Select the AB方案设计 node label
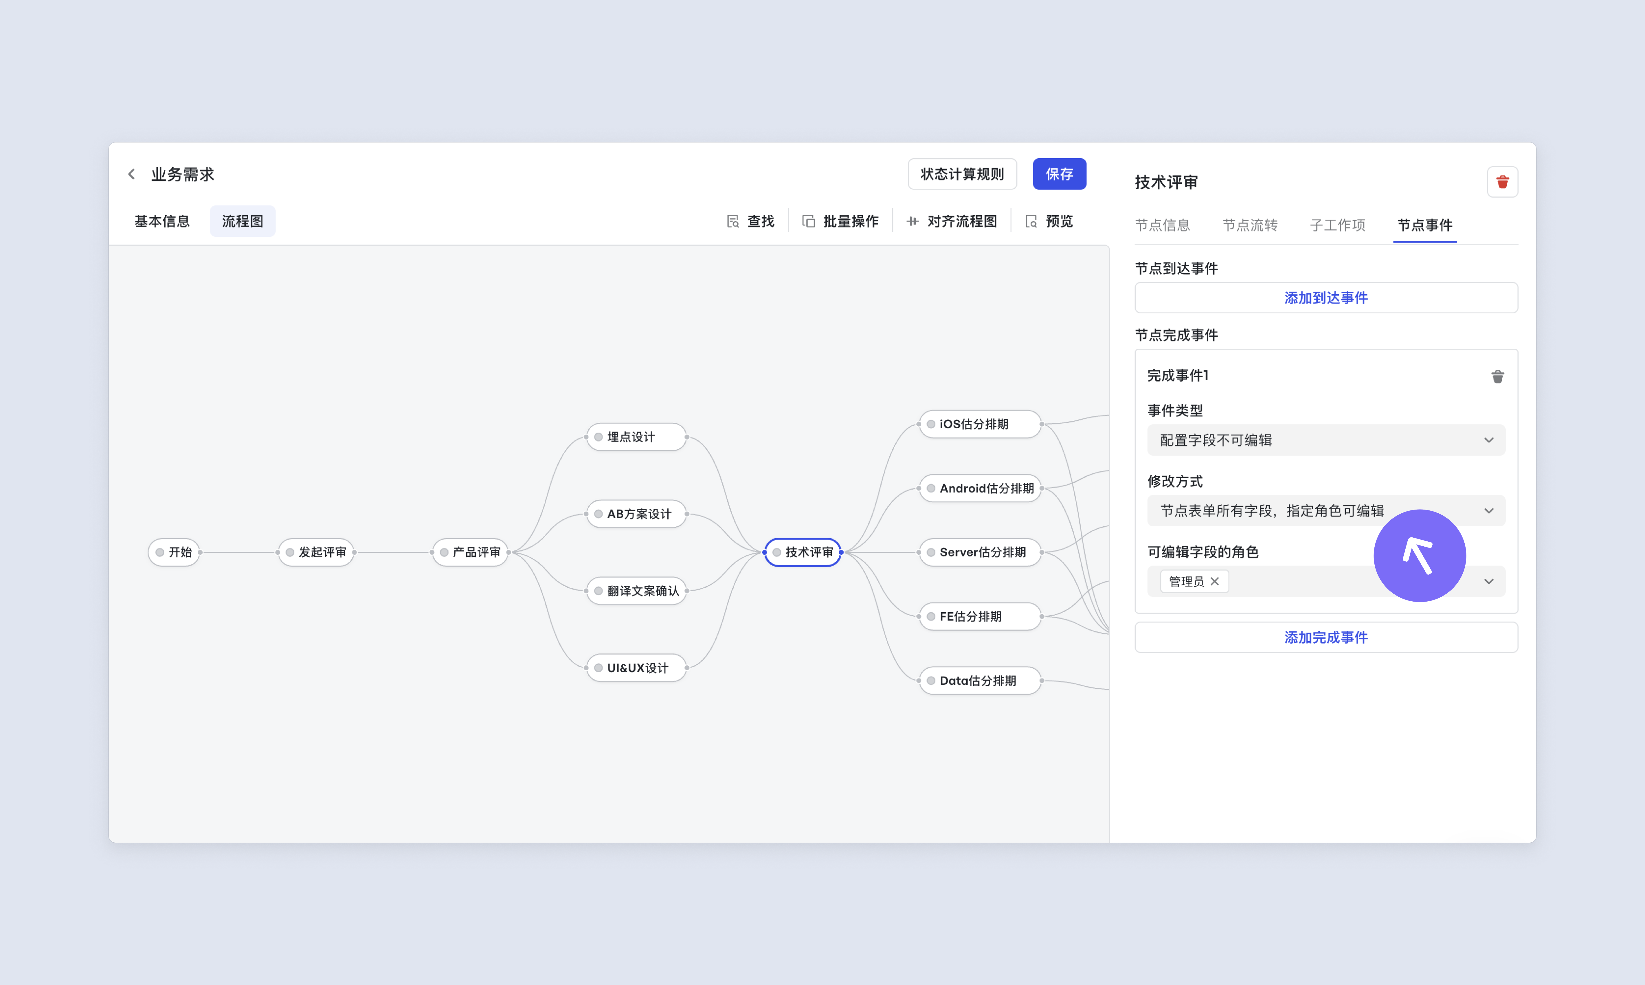Image resolution: width=1645 pixels, height=985 pixels. point(639,514)
